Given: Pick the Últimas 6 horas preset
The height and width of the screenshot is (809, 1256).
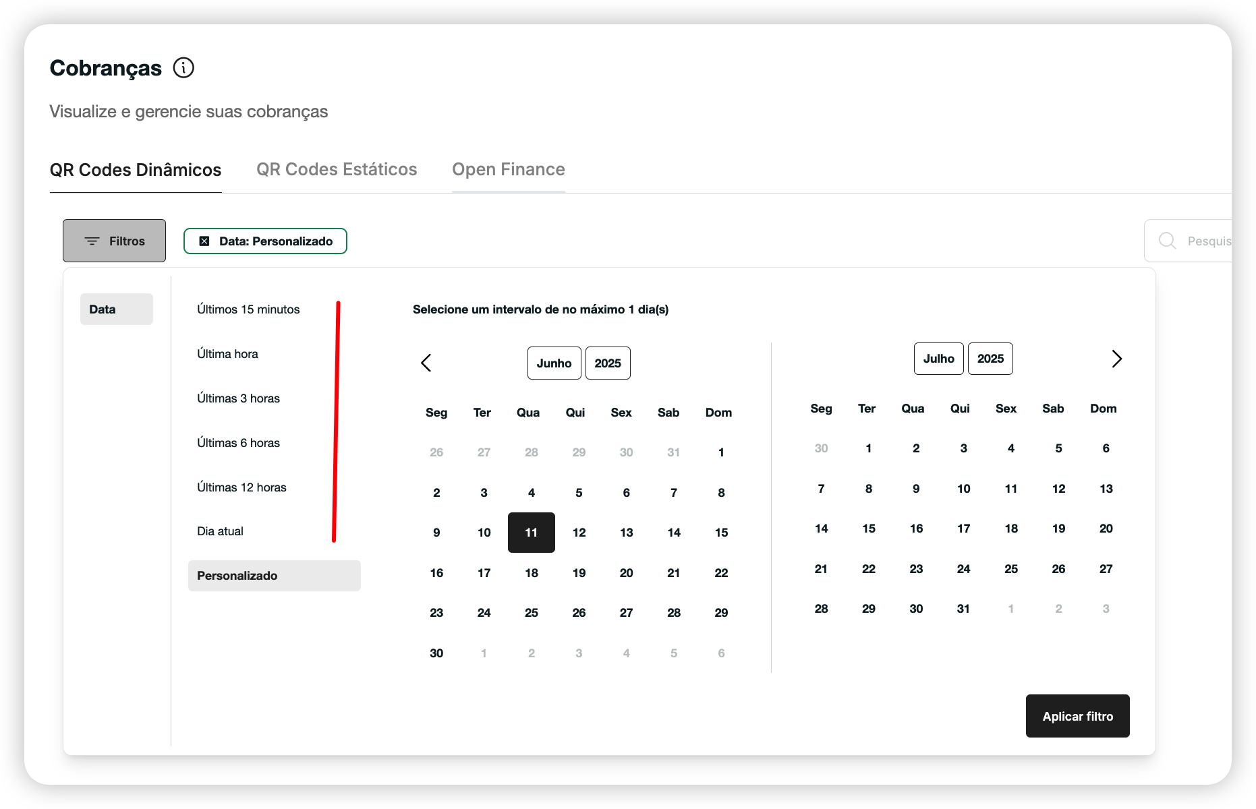Looking at the screenshot, I should [238, 443].
